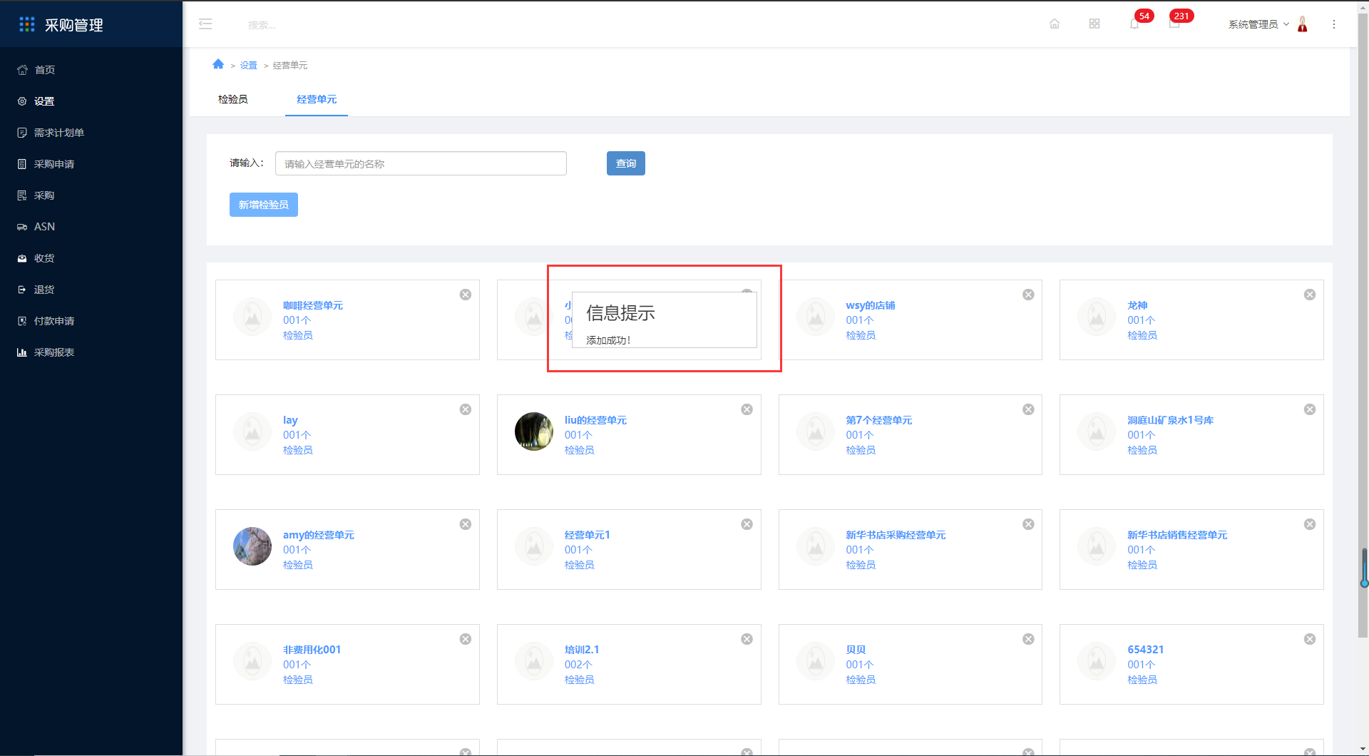Delete the liu的经营单元 card

click(x=747, y=409)
